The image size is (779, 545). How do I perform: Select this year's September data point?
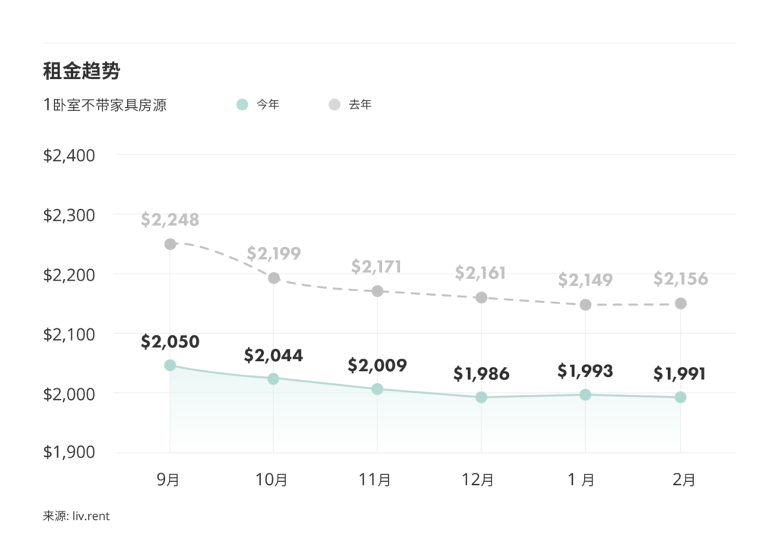click(x=170, y=366)
